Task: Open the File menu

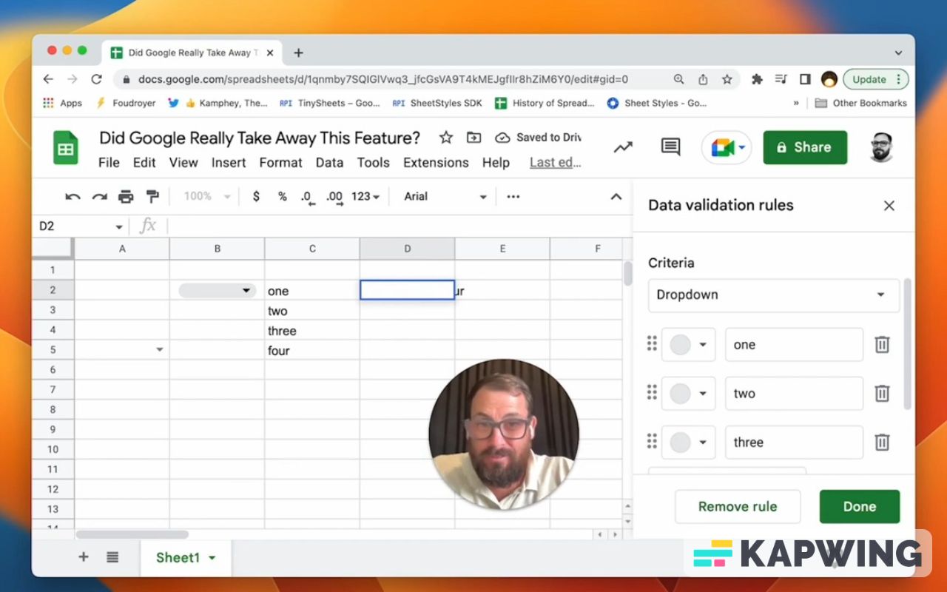Action: 109,163
